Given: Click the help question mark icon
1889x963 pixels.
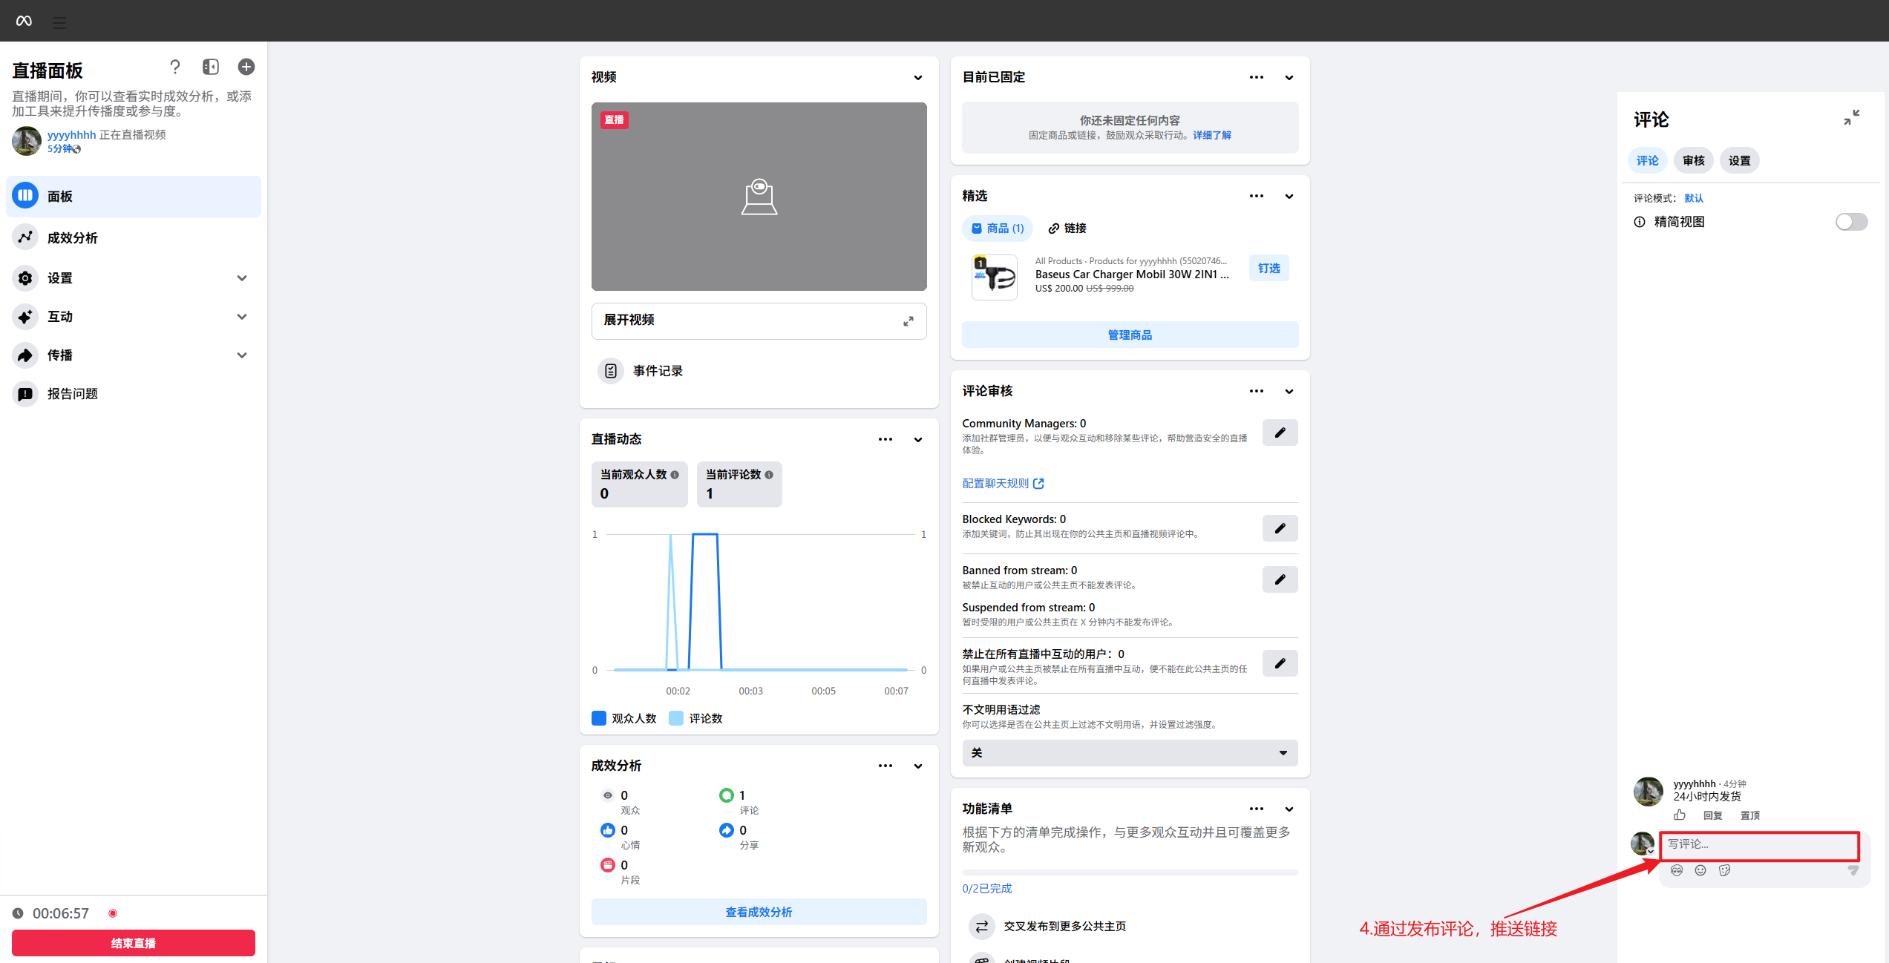Looking at the screenshot, I should pos(175,67).
